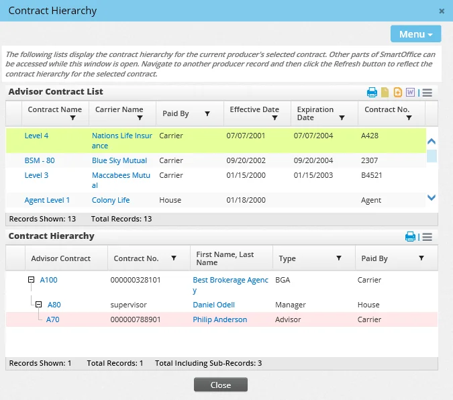The height and width of the screenshot is (400, 453).
Task: Open the Contract Hierarchy section hamburger menu
Action: point(427,237)
